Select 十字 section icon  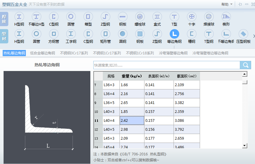click(192, 17)
